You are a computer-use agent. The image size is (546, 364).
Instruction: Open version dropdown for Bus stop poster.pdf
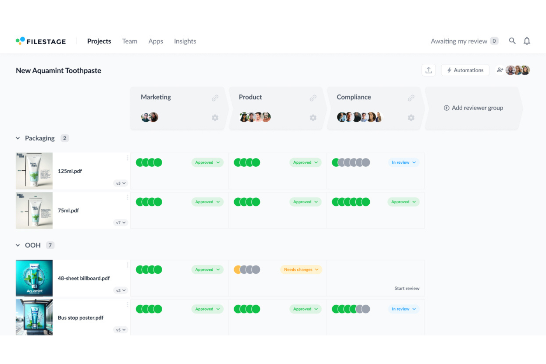coord(121,330)
